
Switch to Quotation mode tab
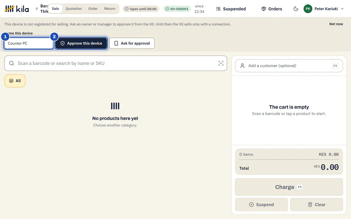[x=73, y=8]
